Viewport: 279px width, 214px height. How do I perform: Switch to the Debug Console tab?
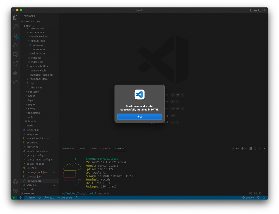point(101,148)
